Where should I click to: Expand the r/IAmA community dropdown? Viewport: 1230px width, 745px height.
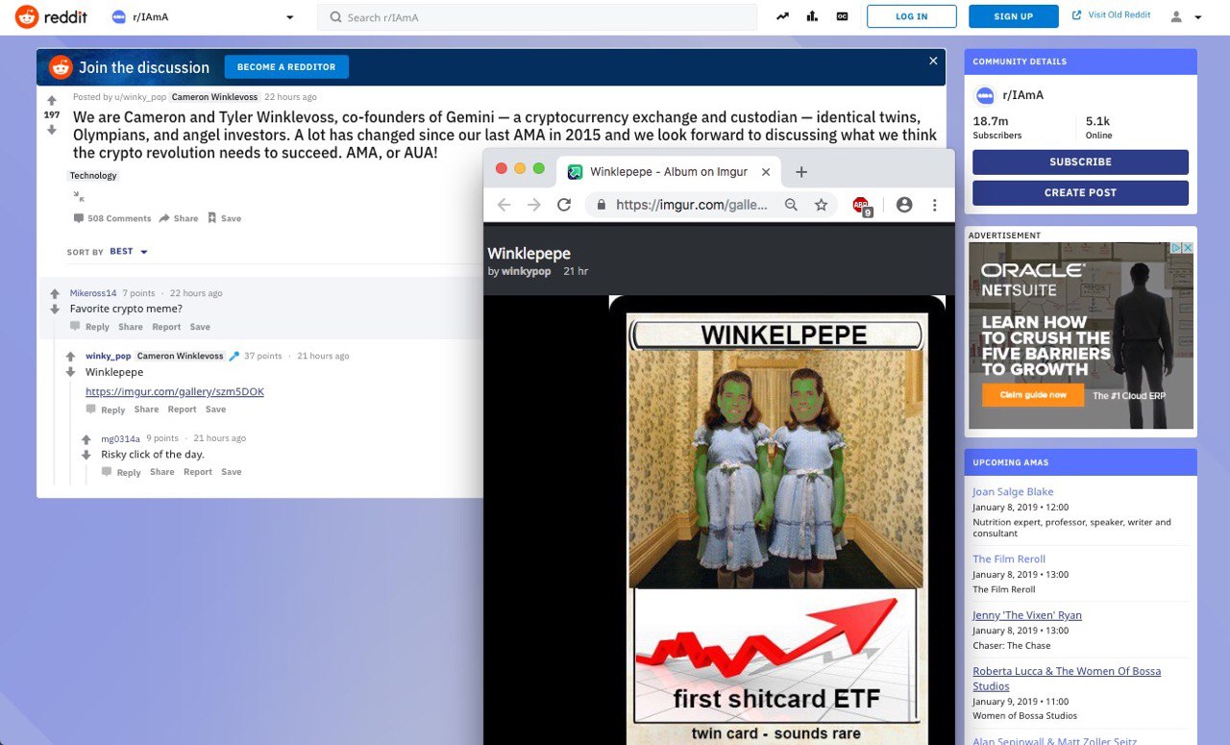point(290,17)
